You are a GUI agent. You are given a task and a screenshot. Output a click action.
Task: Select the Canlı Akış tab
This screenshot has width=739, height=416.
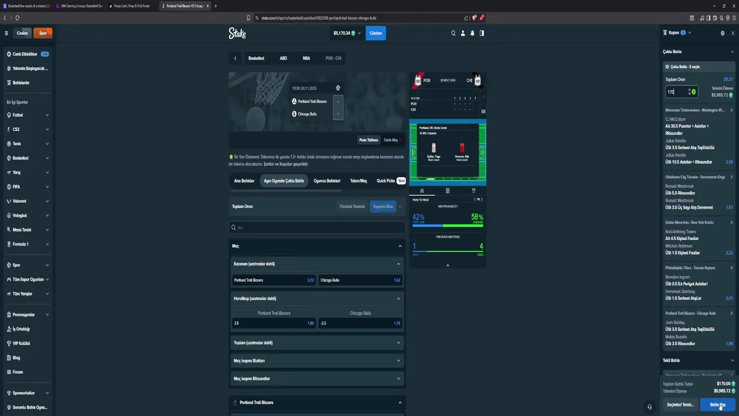[392, 140]
